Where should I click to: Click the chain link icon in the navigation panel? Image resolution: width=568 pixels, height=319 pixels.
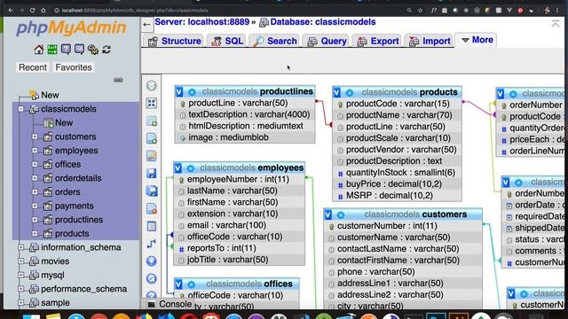118,80
